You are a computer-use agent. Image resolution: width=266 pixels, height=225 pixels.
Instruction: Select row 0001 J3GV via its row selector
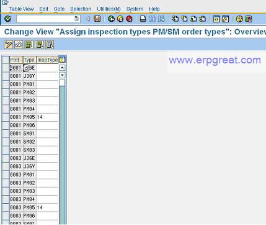point(6,76)
